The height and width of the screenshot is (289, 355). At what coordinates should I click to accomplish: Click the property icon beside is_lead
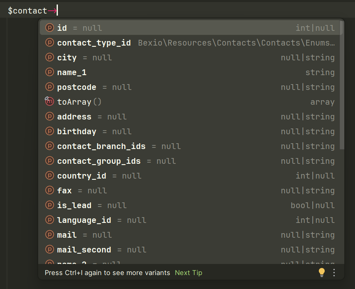(x=50, y=205)
